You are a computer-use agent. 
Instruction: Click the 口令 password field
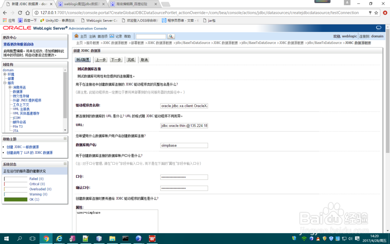[x=184, y=177]
